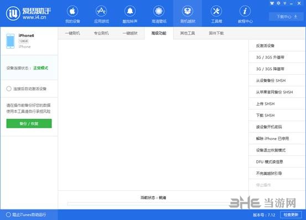Select 高级功能 tab
This screenshot has width=306, height=220.
pyautogui.click(x=159, y=33)
